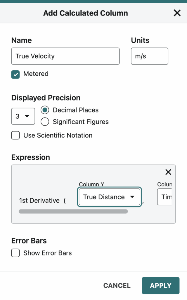187x300 pixels.
Task: Apply the calculated column settings
Action: (x=161, y=285)
